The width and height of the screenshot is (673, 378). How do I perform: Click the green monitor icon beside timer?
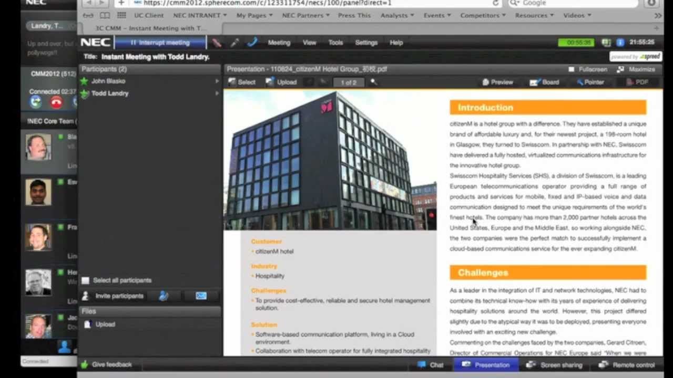(606, 43)
